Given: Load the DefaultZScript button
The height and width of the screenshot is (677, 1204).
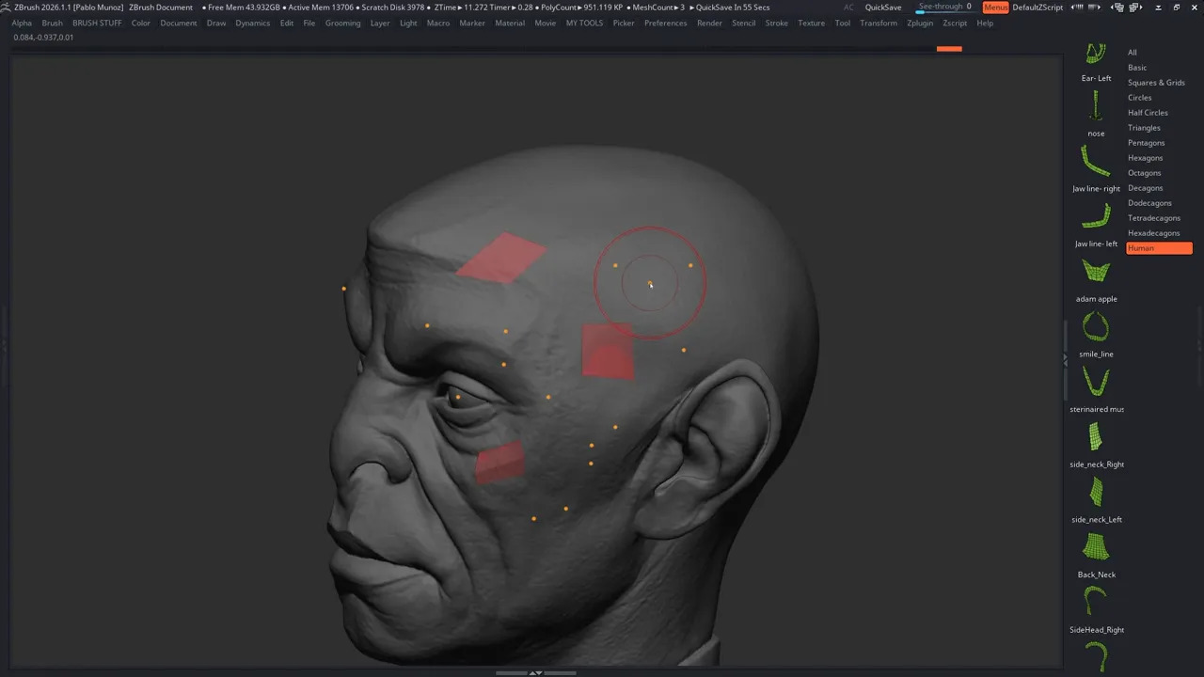Looking at the screenshot, I should point(1038,8).
